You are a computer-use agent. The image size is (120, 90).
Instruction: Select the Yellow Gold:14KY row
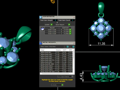point(56,56)
